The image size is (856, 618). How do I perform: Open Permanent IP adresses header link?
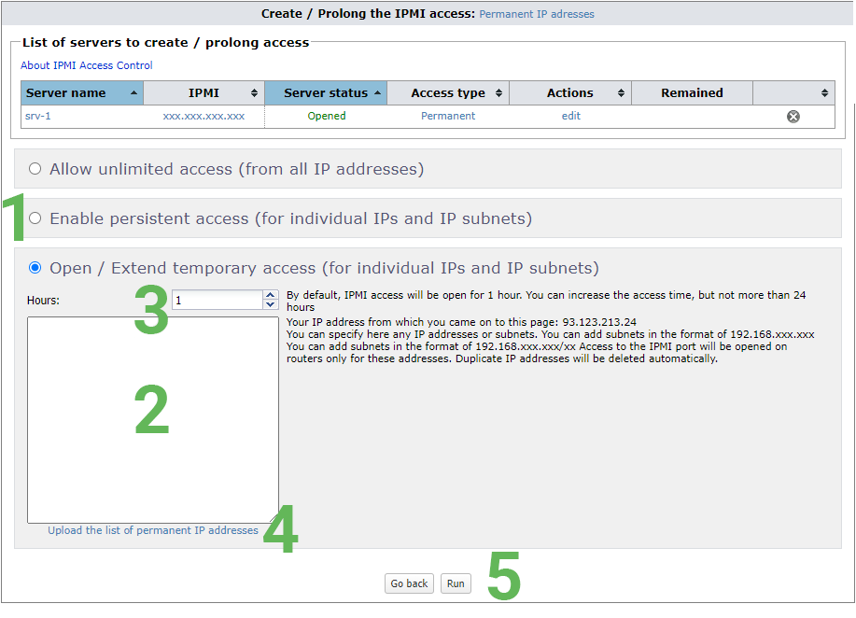(537, 14)
